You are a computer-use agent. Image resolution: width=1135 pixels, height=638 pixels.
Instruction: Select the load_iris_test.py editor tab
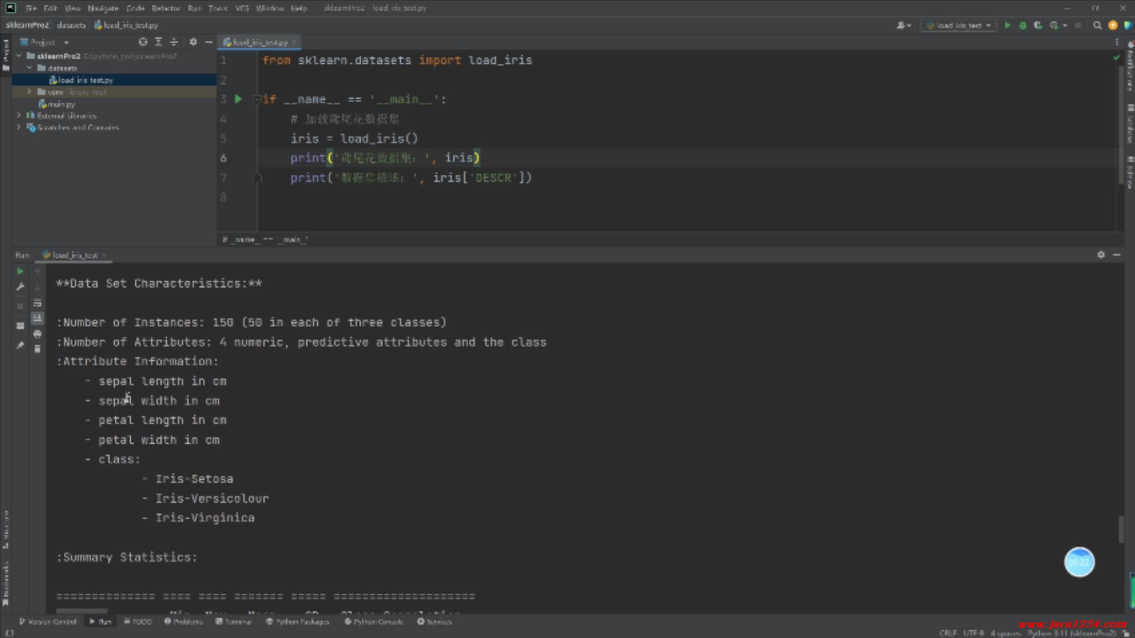[260, 42]
